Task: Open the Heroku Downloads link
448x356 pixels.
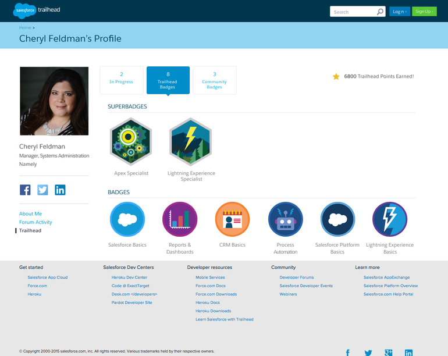Action: pyautogui.click(x=213, y=311)
